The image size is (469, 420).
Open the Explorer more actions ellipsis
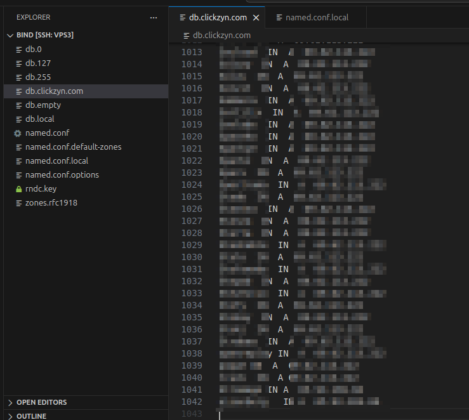[x=154, y=18]
